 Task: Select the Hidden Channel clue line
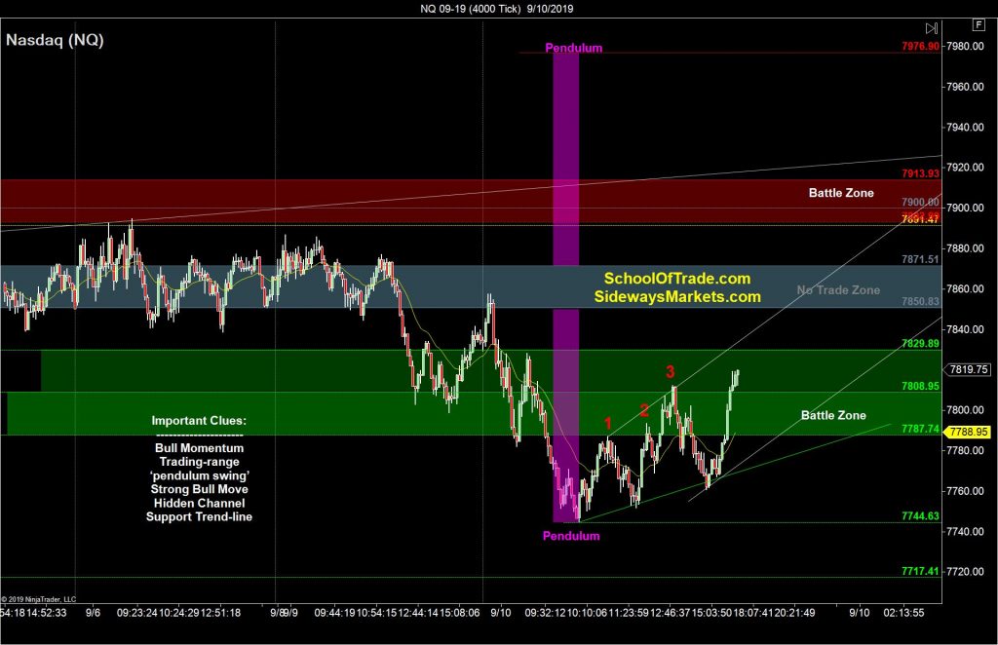point(199,503)
